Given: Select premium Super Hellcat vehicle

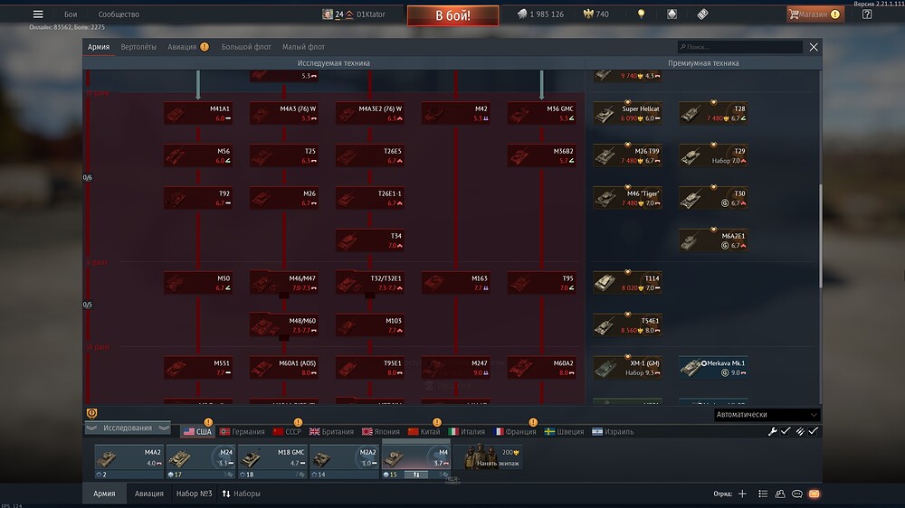Looking at the screenshot, I should (x=628, y=113).
